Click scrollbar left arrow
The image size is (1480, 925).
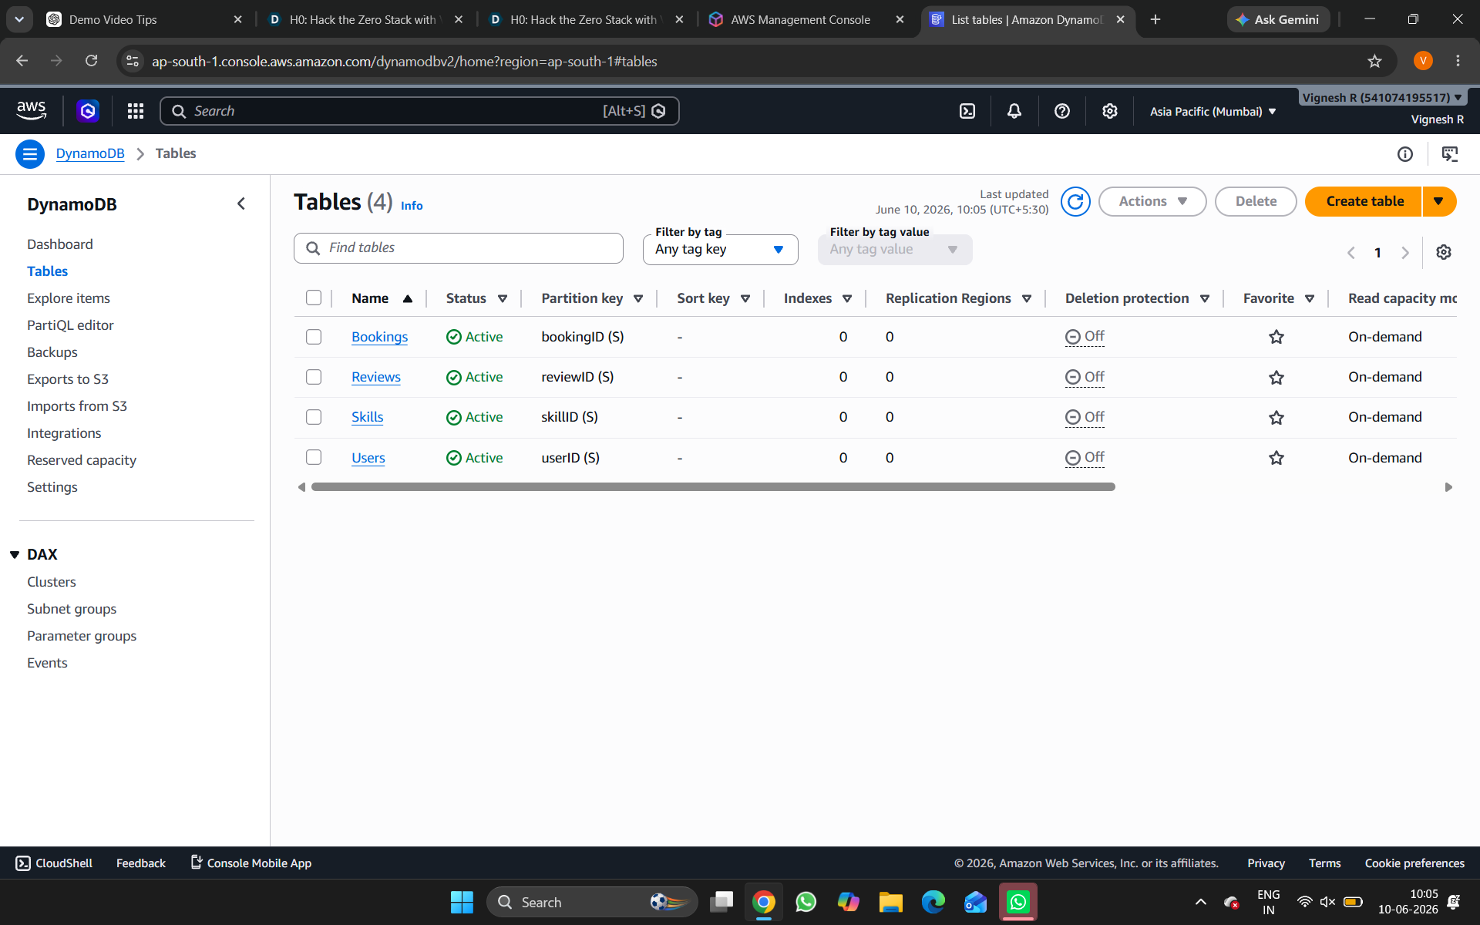coord(301,487)
